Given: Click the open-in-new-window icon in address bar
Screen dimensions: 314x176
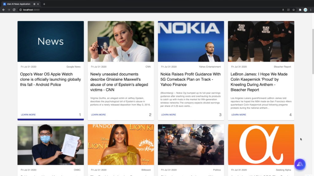Looking at the screenshot, I should point(288,10).
